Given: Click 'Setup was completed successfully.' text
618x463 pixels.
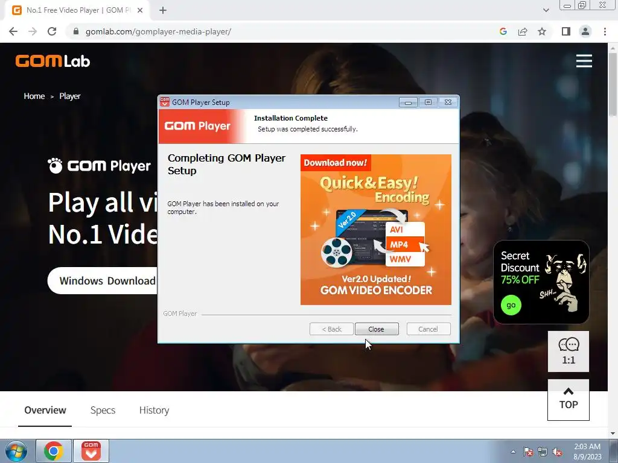Looking at the screenshot, I should (x=308, y=129).
